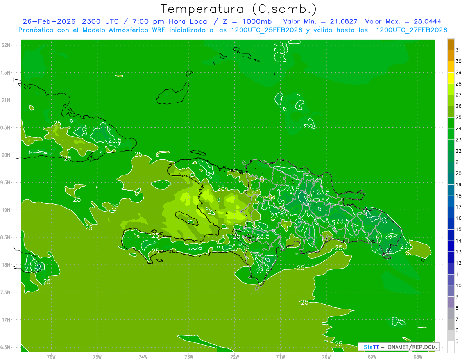469x362 pixels.
Task: Click the colorbar legend value '24'
Action: coord(458,128)
